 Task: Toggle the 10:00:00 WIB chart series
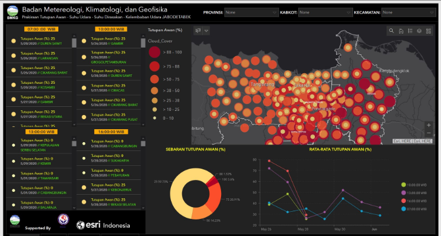tap(414, 185)
